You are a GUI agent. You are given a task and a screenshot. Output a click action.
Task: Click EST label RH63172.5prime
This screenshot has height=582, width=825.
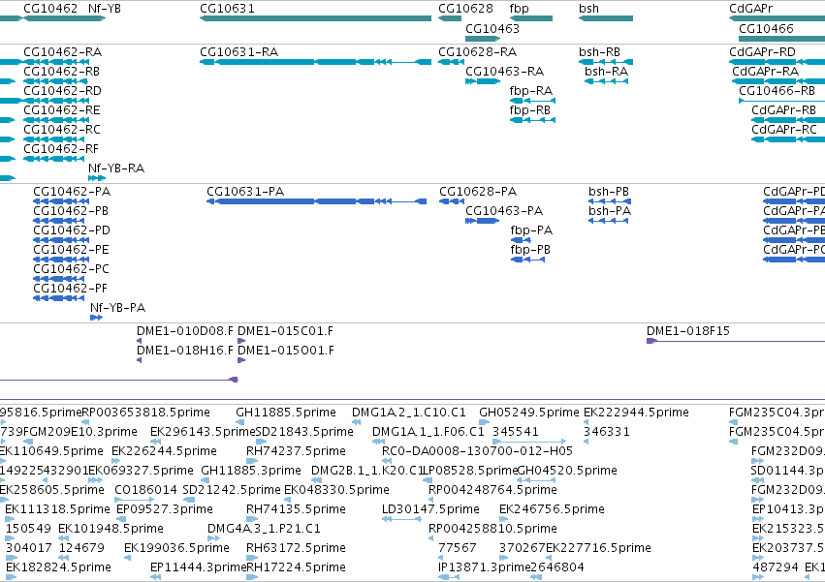[x=296, y=548]
